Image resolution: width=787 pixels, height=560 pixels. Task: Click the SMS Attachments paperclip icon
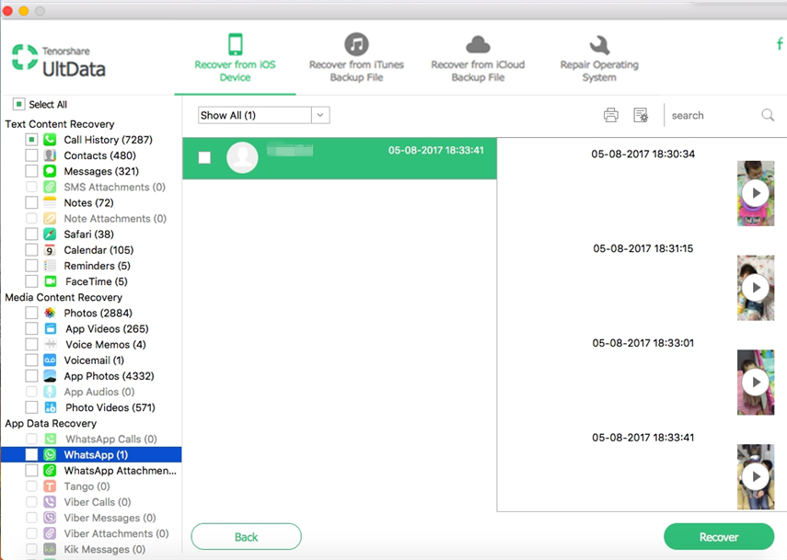50,187
